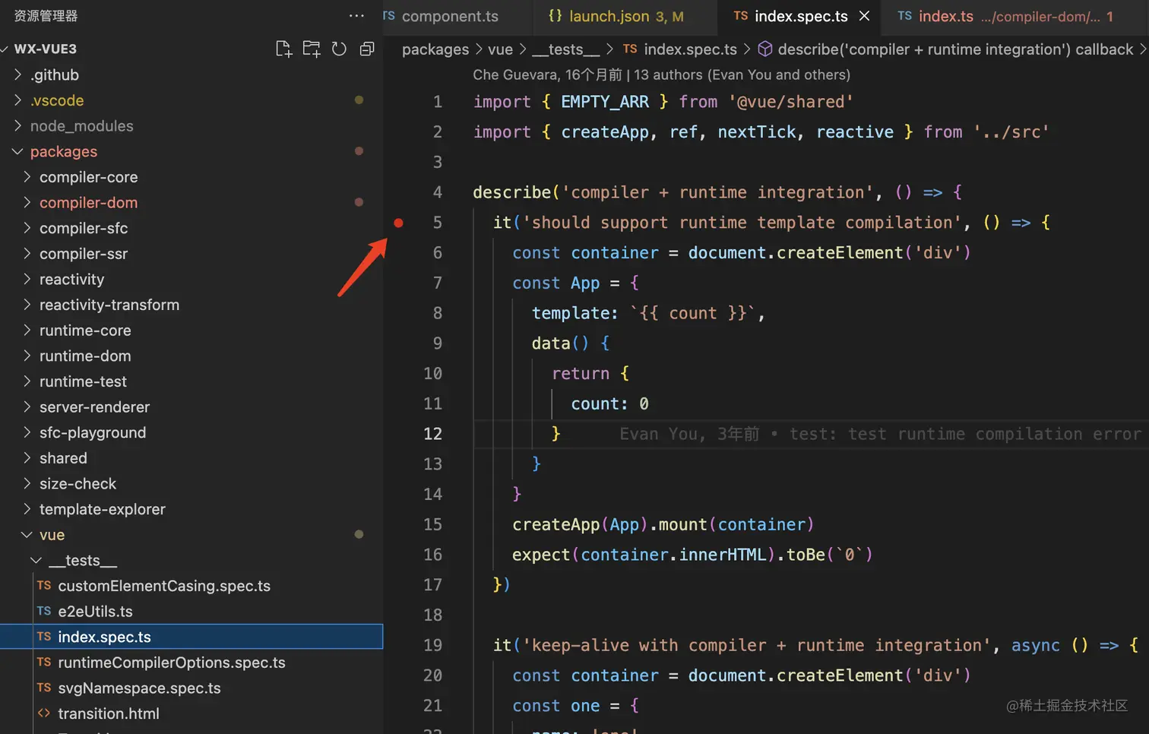Click the New Folder icon in explorer header
This screenshot has height=734, width=1149.
click(x=312, y=49)
